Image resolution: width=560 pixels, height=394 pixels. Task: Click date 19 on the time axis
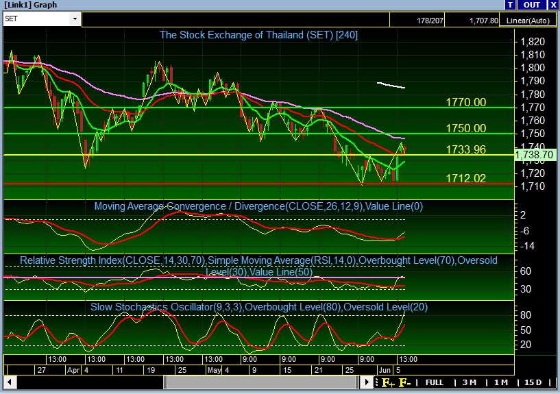coord(151,370)
